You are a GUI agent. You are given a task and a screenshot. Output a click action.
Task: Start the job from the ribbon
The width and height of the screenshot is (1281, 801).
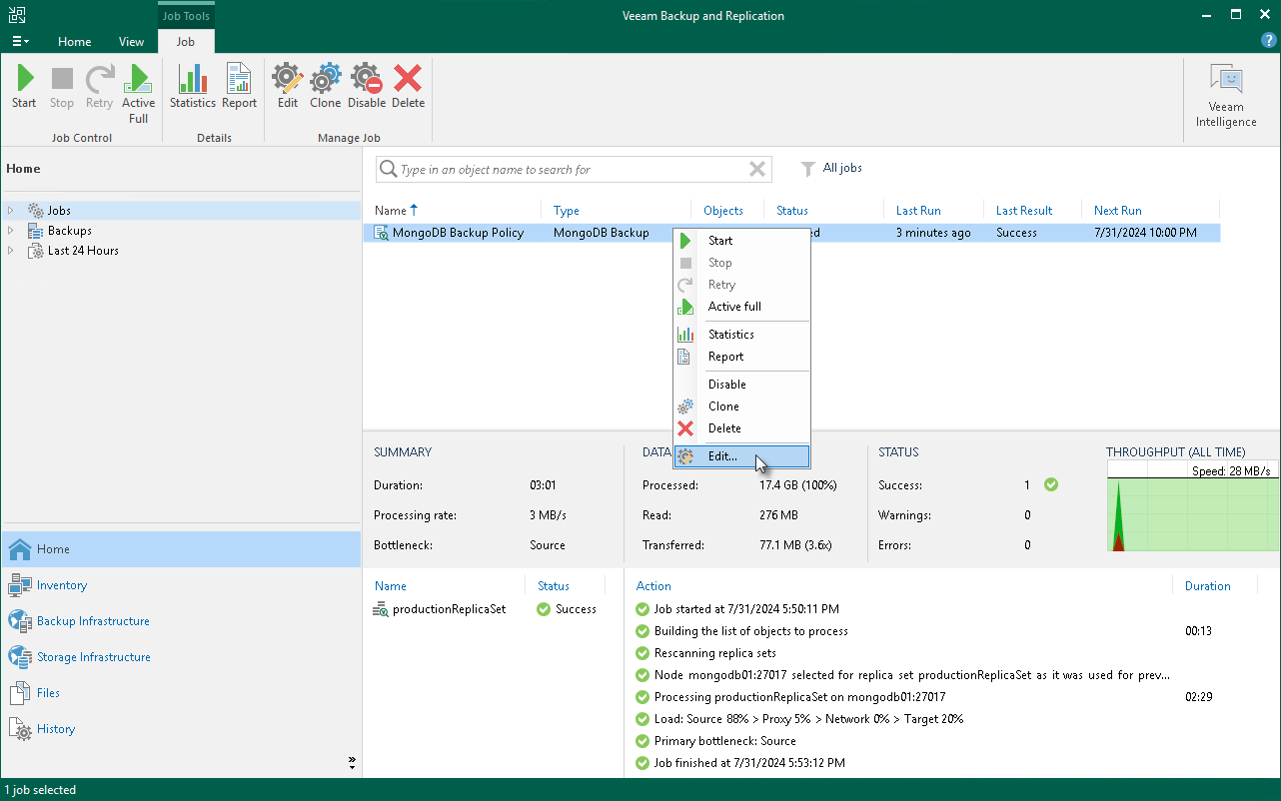(24, 87)
